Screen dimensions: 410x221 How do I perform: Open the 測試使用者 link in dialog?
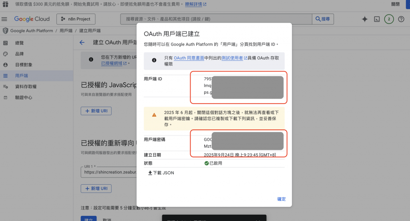pyautogui.click(x=234, y=58)
